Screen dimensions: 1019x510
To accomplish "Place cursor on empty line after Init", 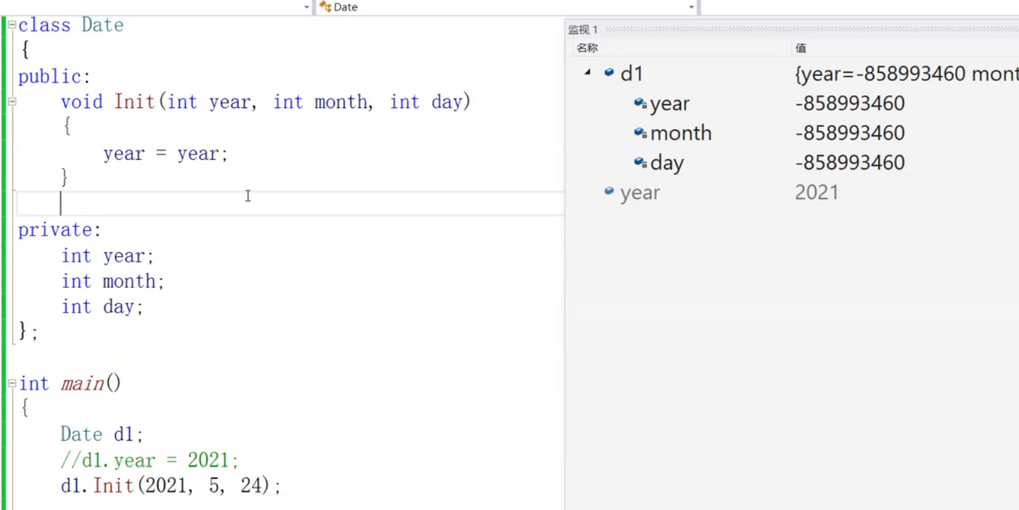I will [x=290, y=203].
